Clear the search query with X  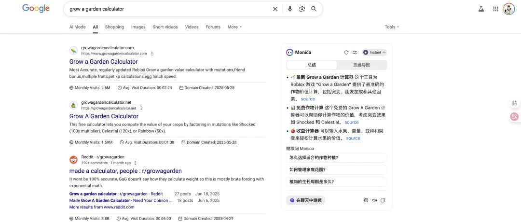275,9
